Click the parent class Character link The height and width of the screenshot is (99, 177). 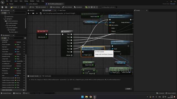(x=173, y=4)
